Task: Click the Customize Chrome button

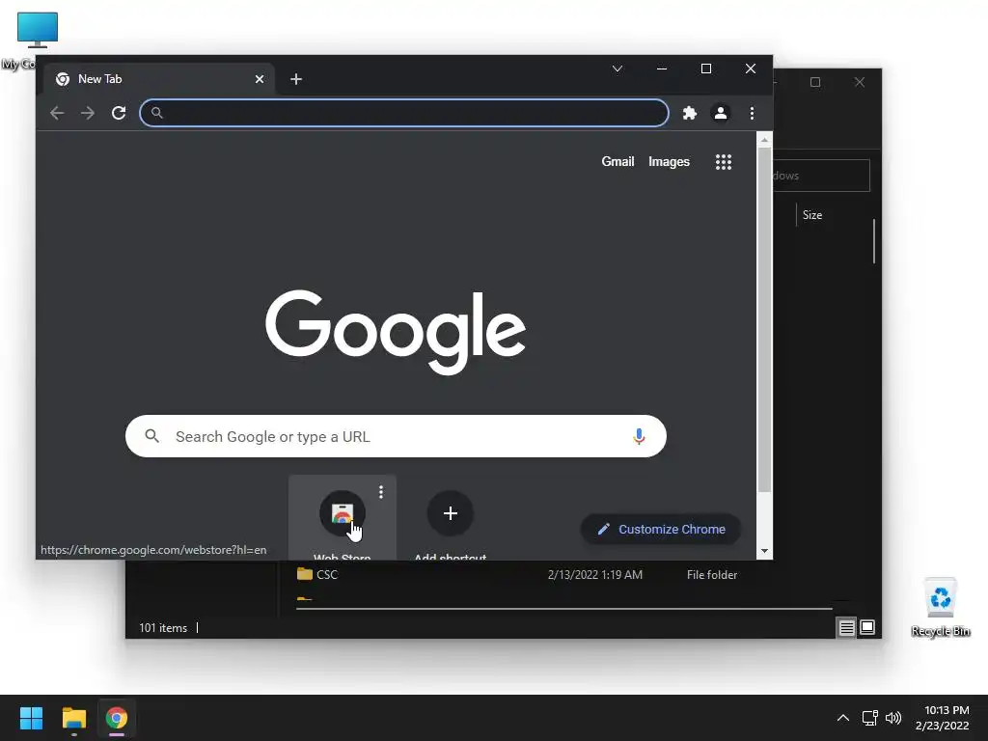Action: (x=660, y=530)
